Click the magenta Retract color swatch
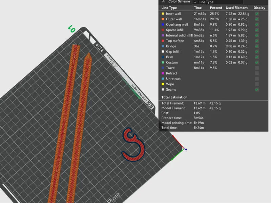Screen dimensions: 271x203 (x=163, y=73)
